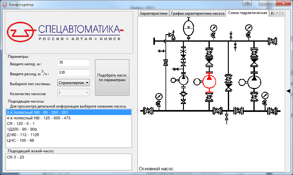The width and height of the screenshot is (293, 175).
Task: Click the red main pump symbol
Action: click(x=209, y=81)
